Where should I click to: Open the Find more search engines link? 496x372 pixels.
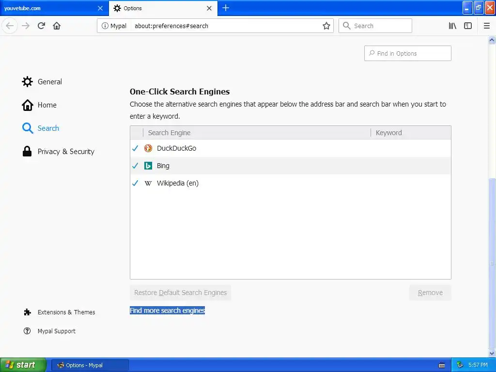pos(167,310)
